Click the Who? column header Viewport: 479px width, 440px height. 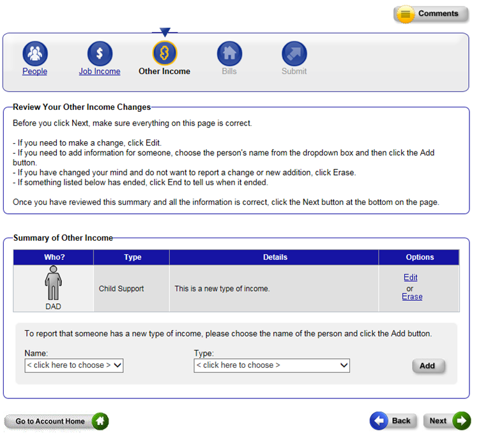[54, 257]
